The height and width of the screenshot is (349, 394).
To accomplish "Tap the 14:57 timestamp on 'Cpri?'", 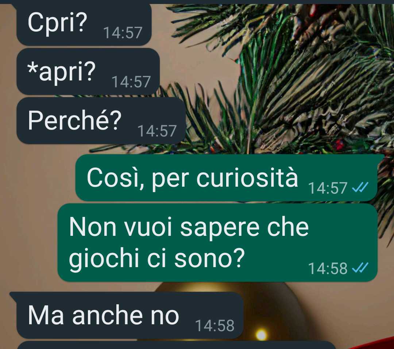I will [123, 33].
